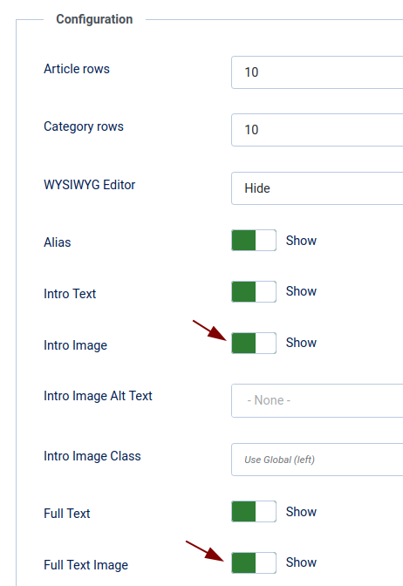The height and width of the screenshot is (586, 403).
Task: Switch off the Full Text toggle
Action: pyautogui.click(x=254, y=511)
